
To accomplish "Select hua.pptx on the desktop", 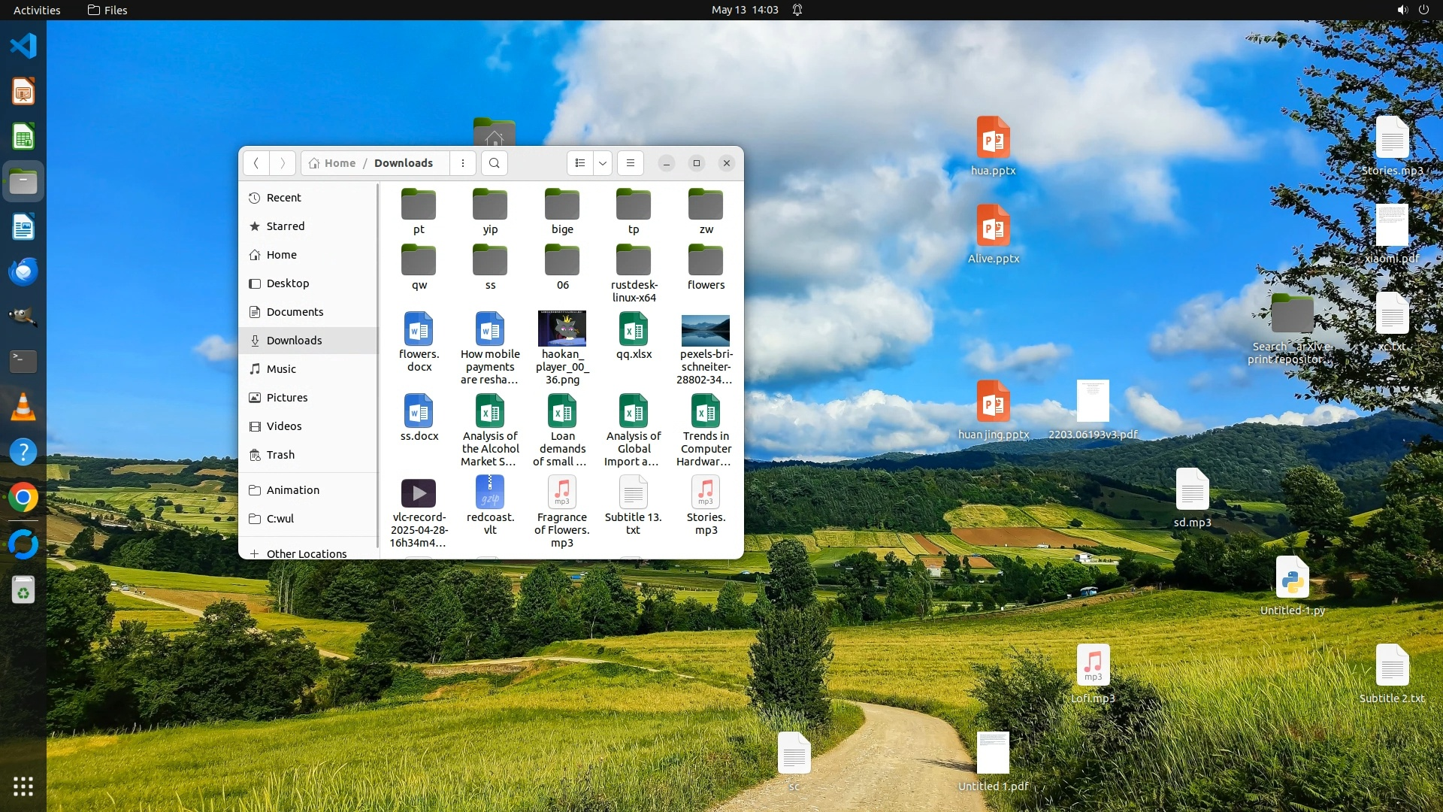I will pyautogui.click(x=993, y=138).
